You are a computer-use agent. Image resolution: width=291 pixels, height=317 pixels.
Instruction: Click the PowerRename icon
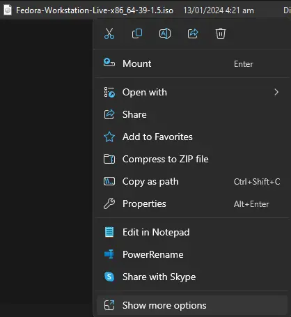(109, 254)
